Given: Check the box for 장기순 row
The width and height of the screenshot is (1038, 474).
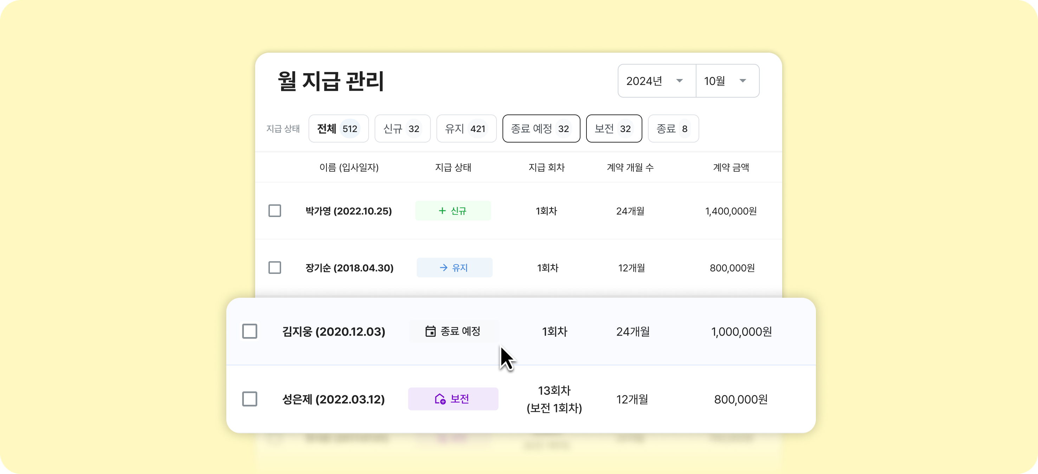Looking at the screenshot, I should click(274, 268).
